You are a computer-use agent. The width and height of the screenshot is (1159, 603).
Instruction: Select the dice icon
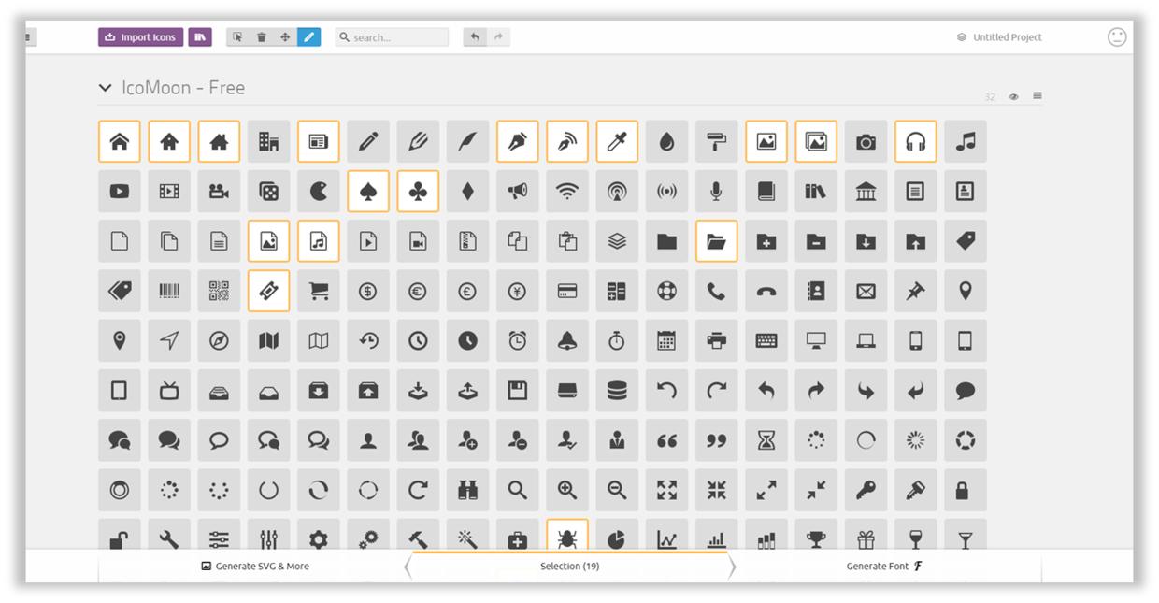pos(268,192)
